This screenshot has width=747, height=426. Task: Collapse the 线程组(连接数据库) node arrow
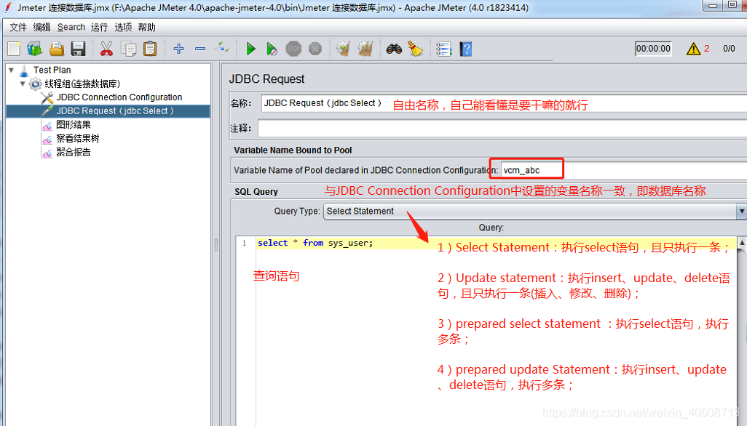pos(23,84)
